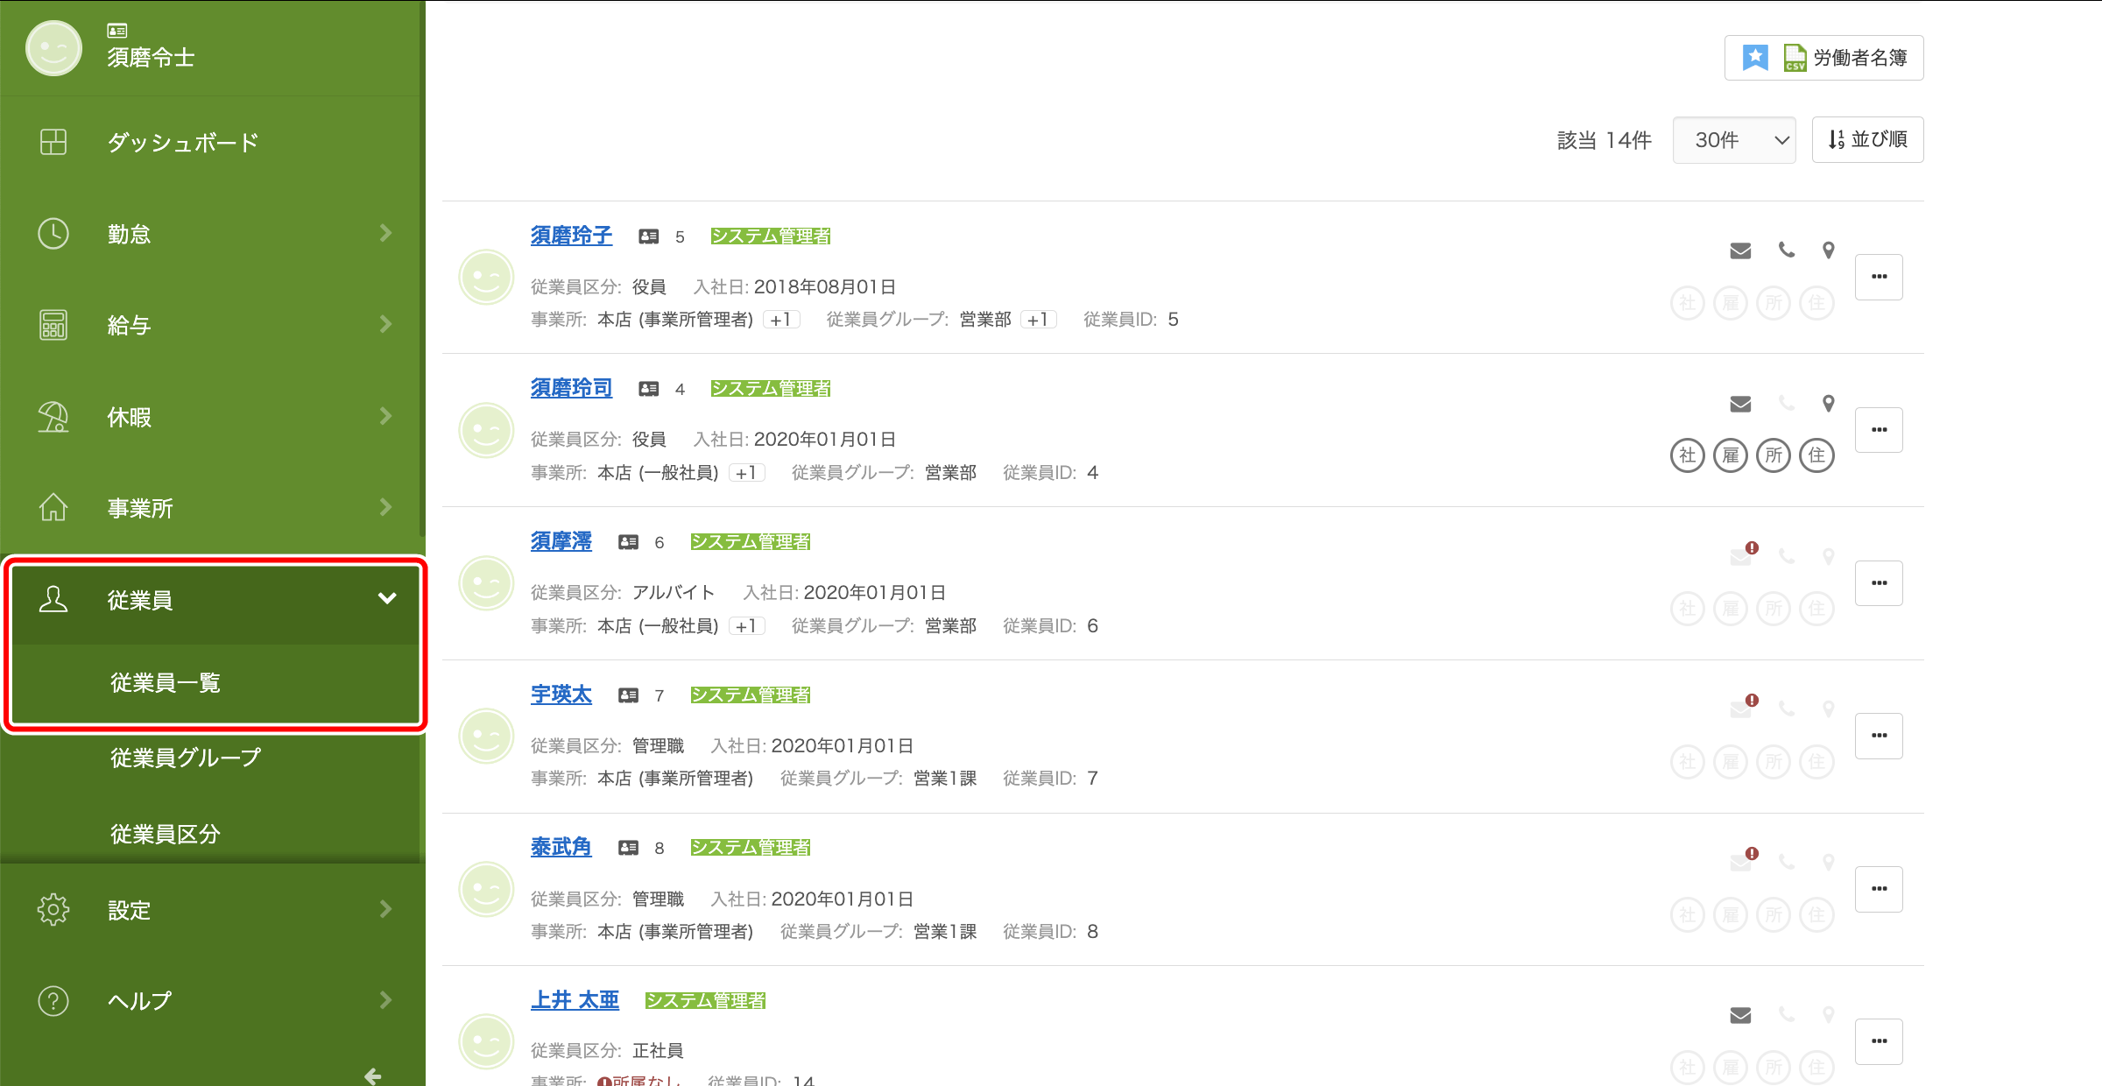Click mail icon for 須磨玲子

tap(1740, 251)
